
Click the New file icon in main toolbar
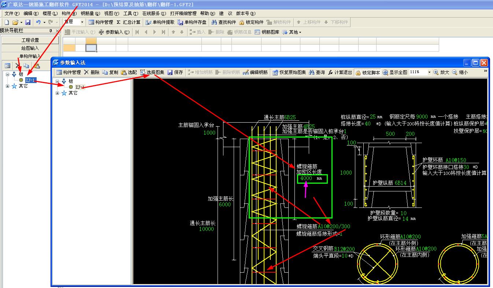coord(7,22)
